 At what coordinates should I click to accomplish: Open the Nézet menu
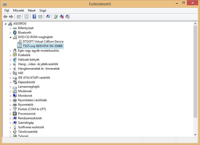point(32,11)
